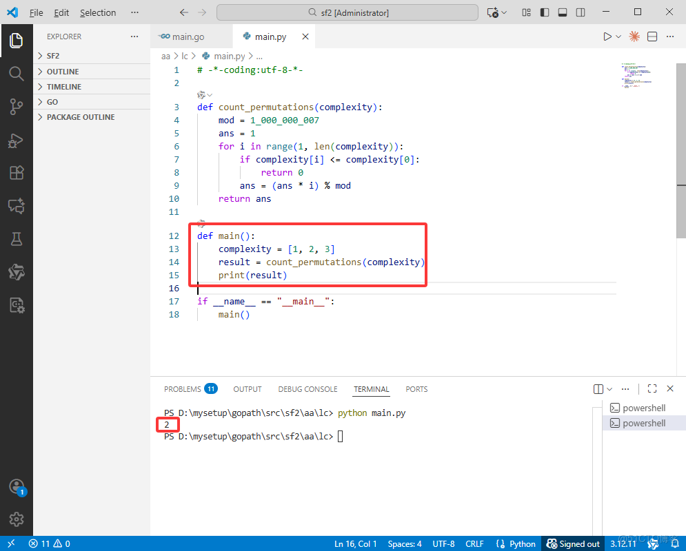Open the Extensions view
This screenshot has height=551, width=686.
click(17, 173)
